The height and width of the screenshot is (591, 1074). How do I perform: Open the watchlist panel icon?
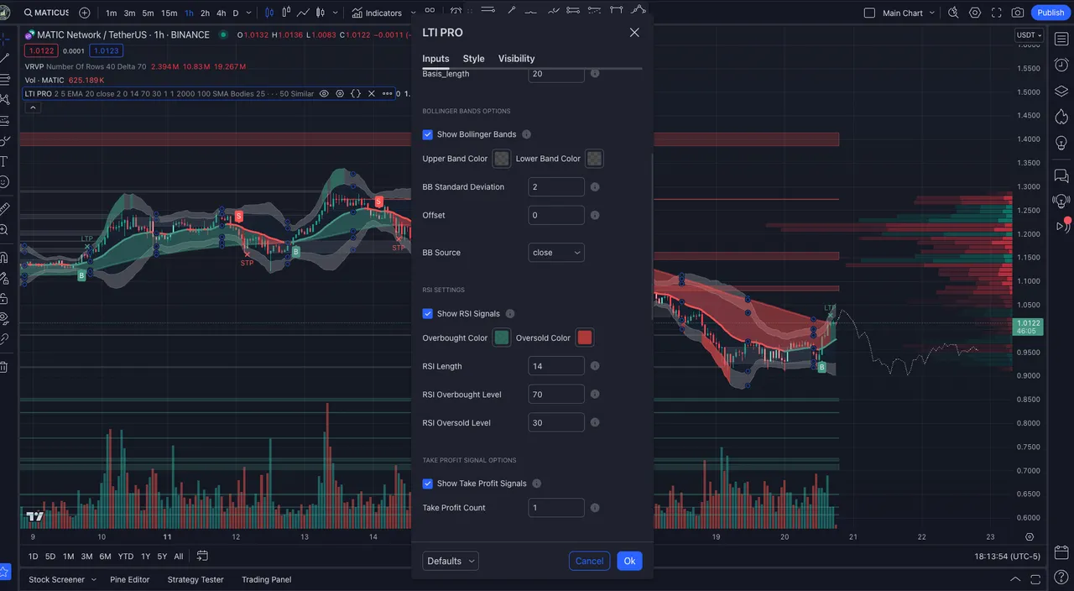pyautogui.click(x=1061, y=39)
